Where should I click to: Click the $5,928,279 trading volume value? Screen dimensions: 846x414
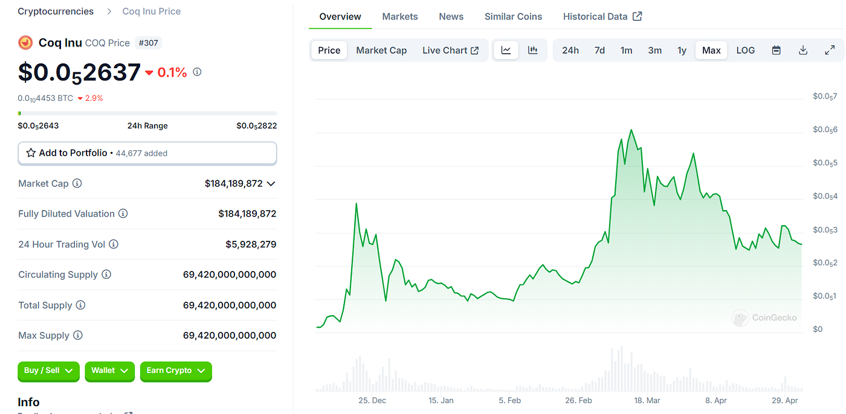(x=251, y=244)
